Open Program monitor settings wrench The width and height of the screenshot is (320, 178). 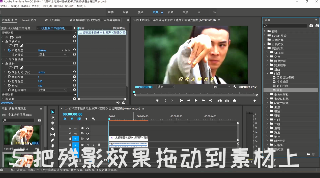tap(235, 87)
